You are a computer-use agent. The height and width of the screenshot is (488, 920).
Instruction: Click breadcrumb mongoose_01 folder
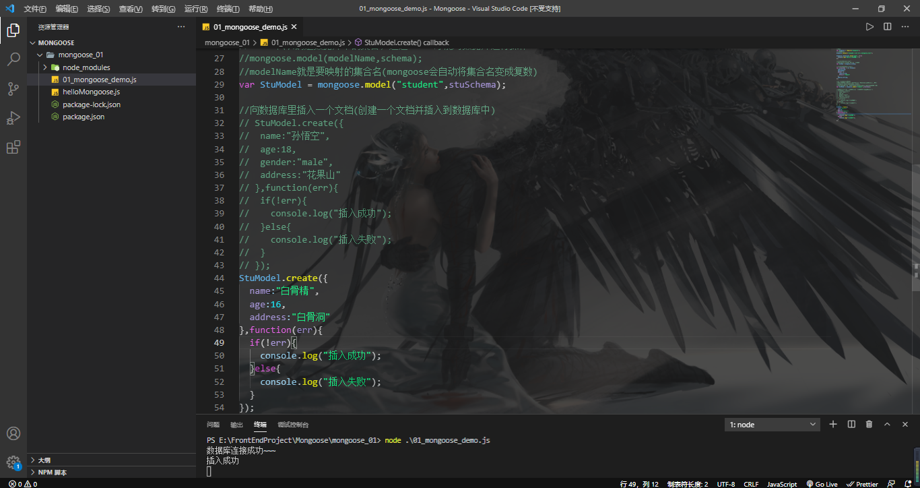pos(227,42)
